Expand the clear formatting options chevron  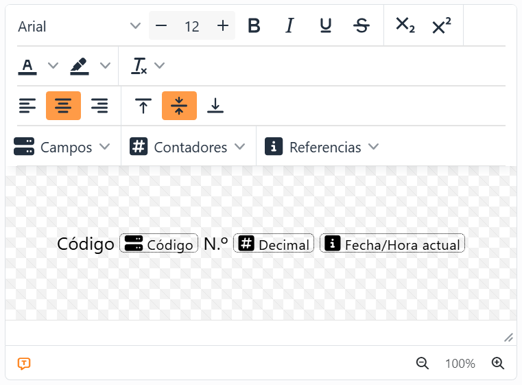click(160, 65)
